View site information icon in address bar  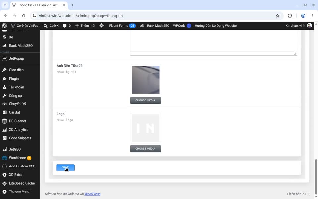click(x=34, y=16)
